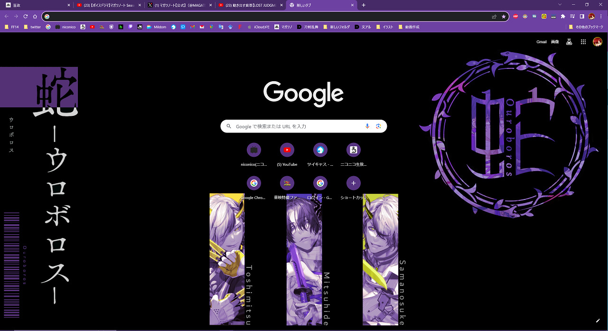Expand その他のブックマーク folder

(586, 27)
